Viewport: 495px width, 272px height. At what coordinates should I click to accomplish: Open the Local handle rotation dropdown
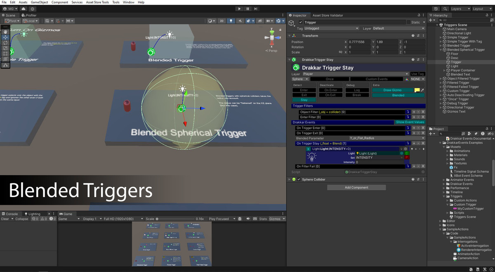pos(31,21)
